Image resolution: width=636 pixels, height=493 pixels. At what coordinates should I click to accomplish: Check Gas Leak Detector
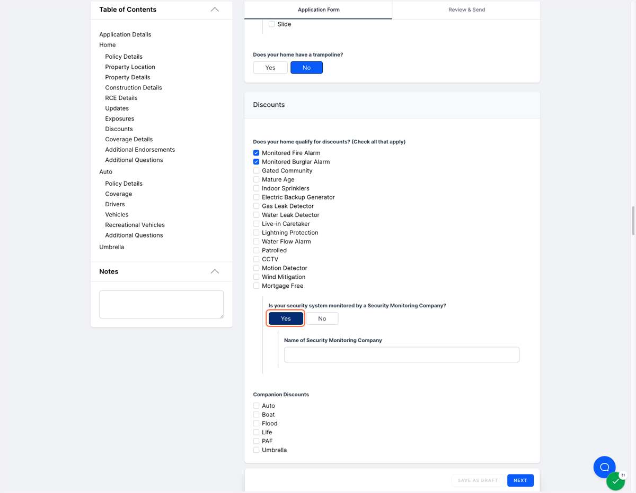(256, 206)
